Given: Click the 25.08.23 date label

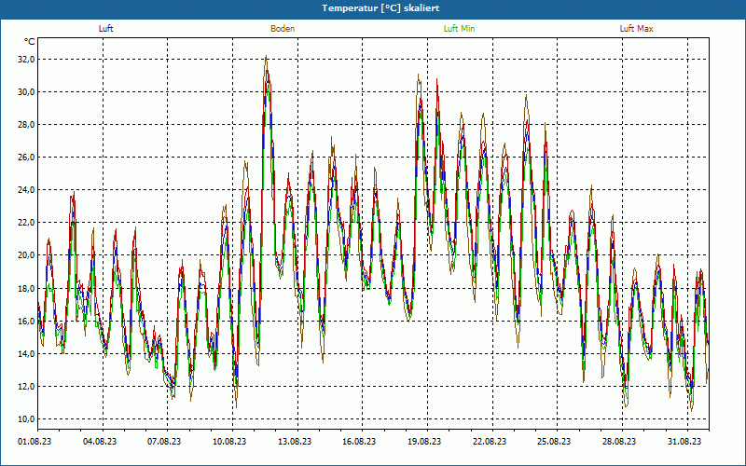Looking at the screenshot, I should pos(554,442).
